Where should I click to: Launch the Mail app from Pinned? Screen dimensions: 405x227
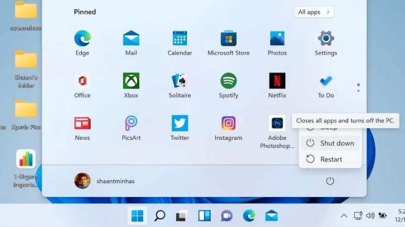[131, 43]
